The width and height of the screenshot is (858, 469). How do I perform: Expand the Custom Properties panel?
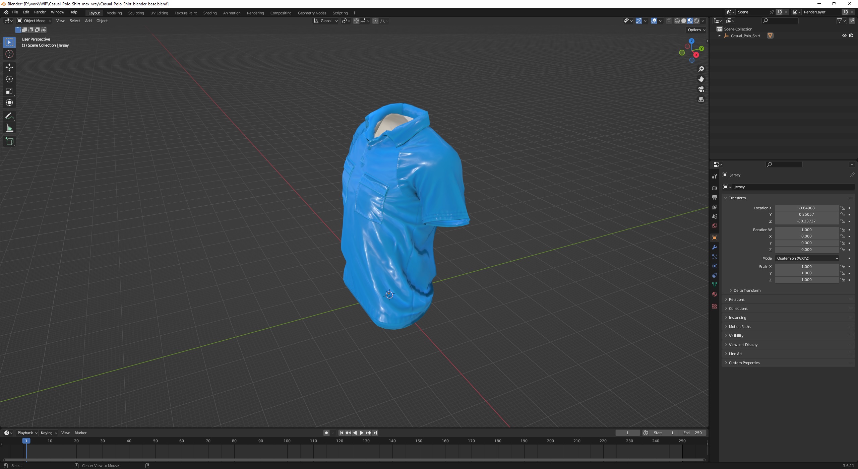pos(744,363)
